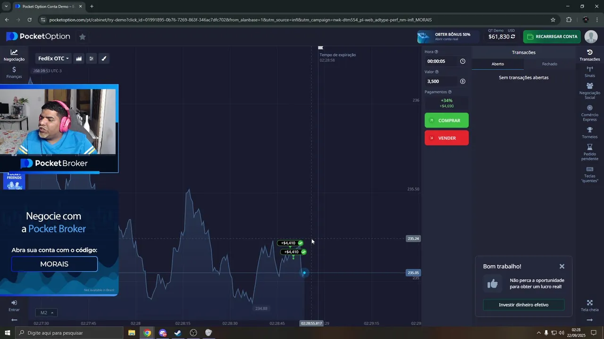This screenshot has height=339, width=604.
Task: Show hidden system tray icons
Action: tap(538, 333)
